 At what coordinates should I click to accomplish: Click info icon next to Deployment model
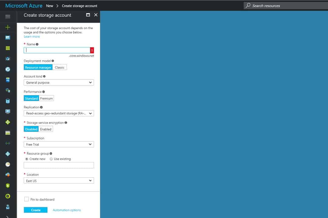(53, 61)
